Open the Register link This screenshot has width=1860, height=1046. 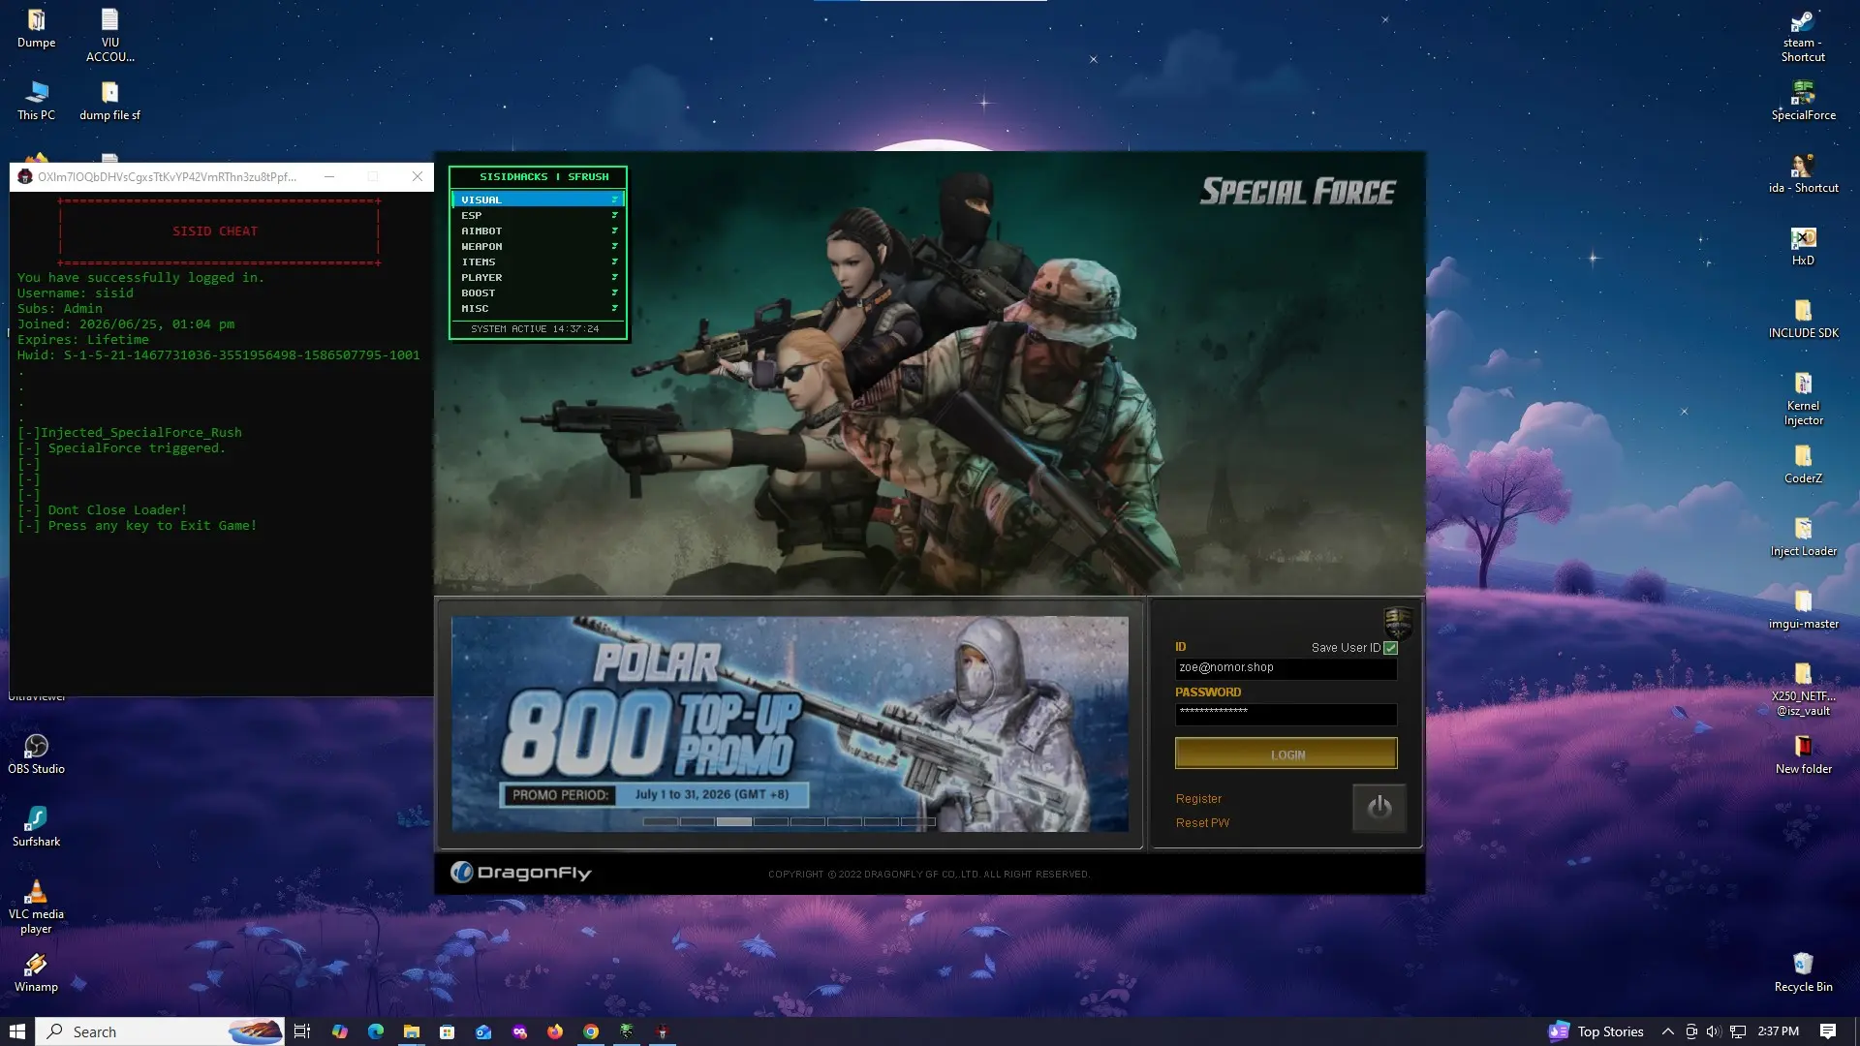pyautogui.click(x=1198, y=799)
